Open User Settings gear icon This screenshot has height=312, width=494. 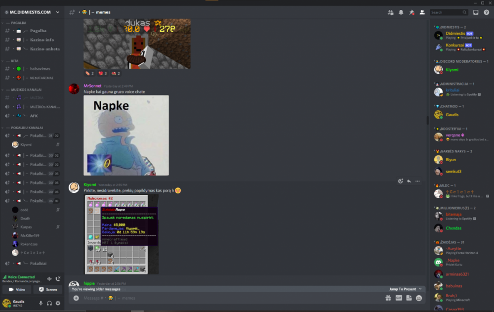click(x=58, y=303)
